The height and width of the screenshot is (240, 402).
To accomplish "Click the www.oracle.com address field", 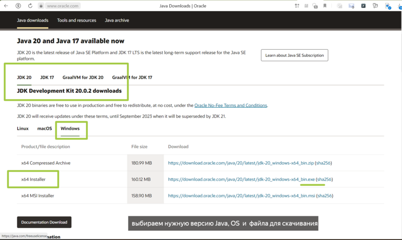I will pyautogui.click(x=62, y=6).
